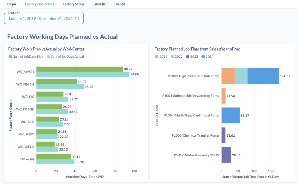This screenshot has width=298, height=184.
Task: Toggle the Sum of JobDays Plan legend series
Action: [26, 56]
